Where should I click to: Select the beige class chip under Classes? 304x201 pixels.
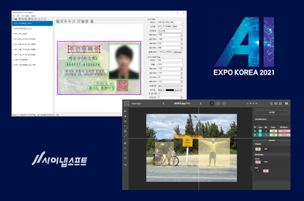258,149
